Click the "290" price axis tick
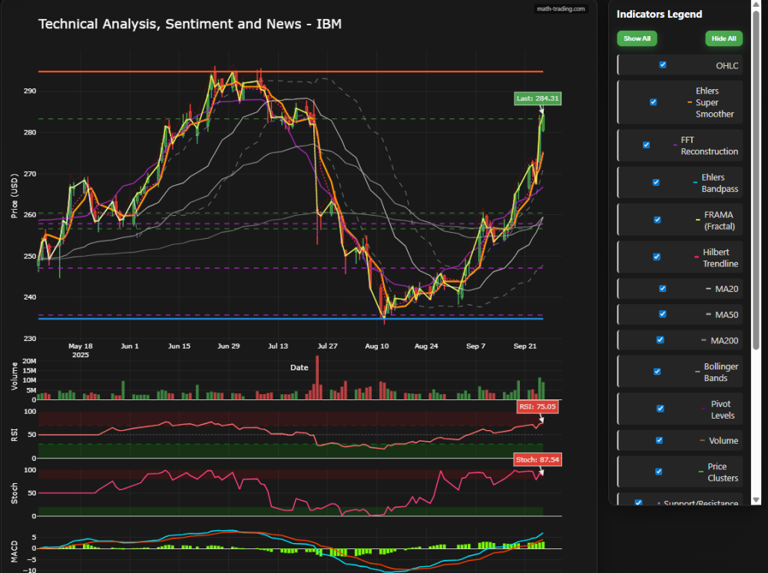 [x=29, y=91]
